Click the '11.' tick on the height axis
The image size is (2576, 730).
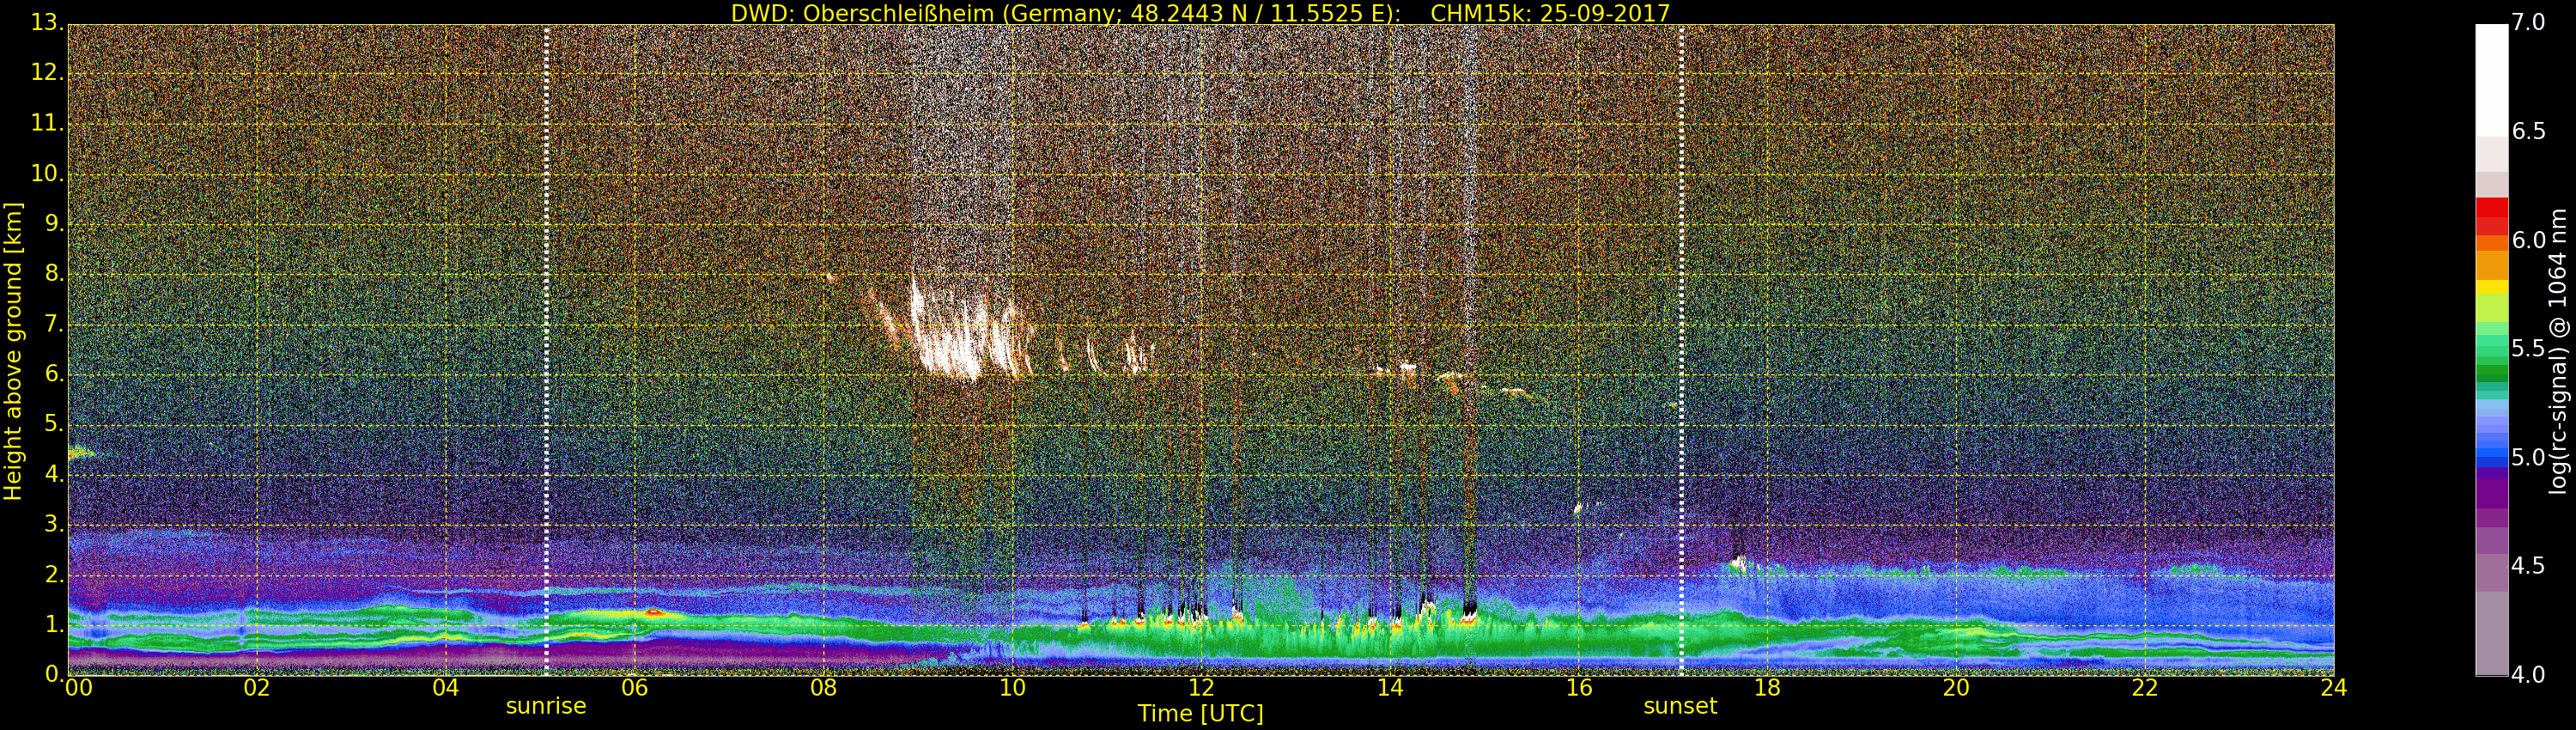(x=47, y=123)
